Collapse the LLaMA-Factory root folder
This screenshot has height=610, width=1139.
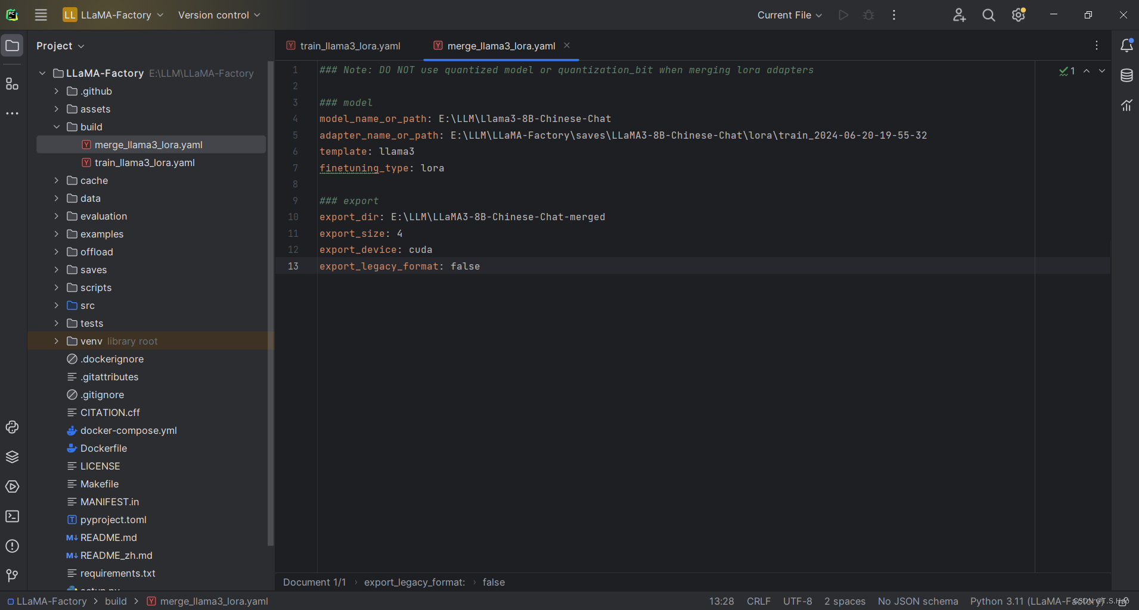42,73
